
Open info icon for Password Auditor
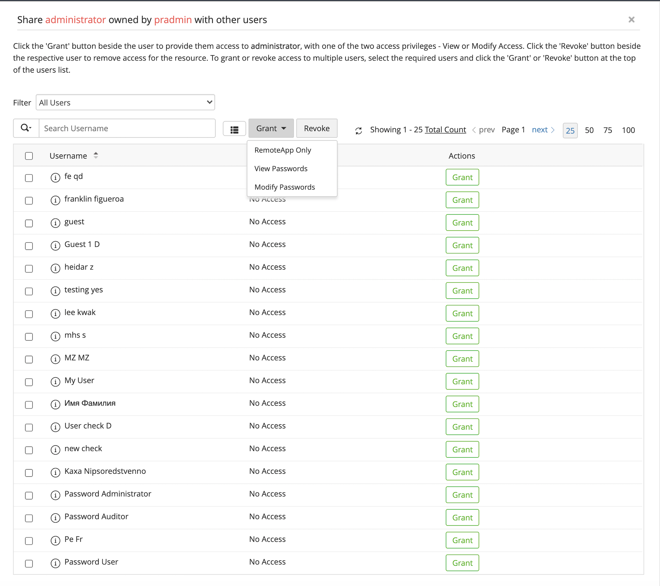[x=55, y=517]
